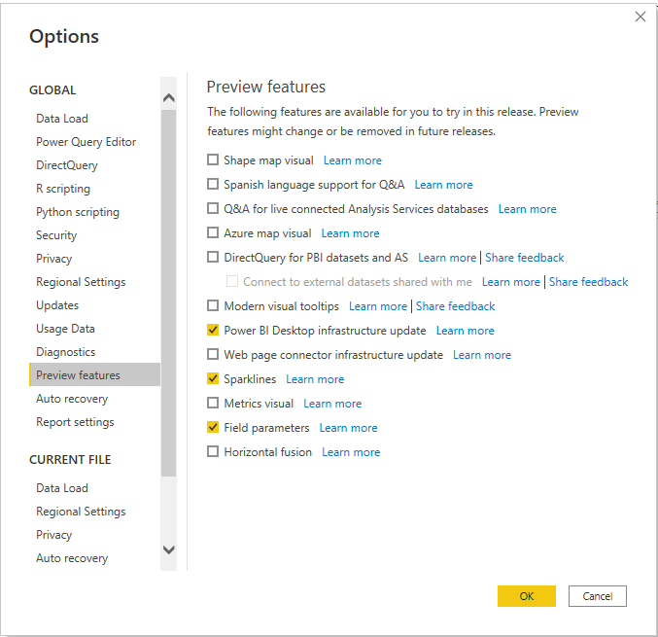Click the sidebar scrollbar thumb
The width and height of the screenshot is (658, 637).
coord(169,293)
